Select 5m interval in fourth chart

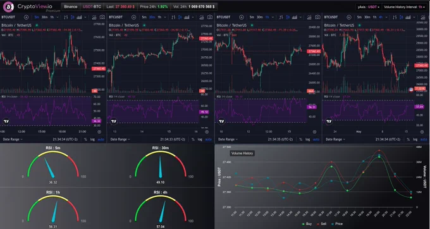[360, 17]
